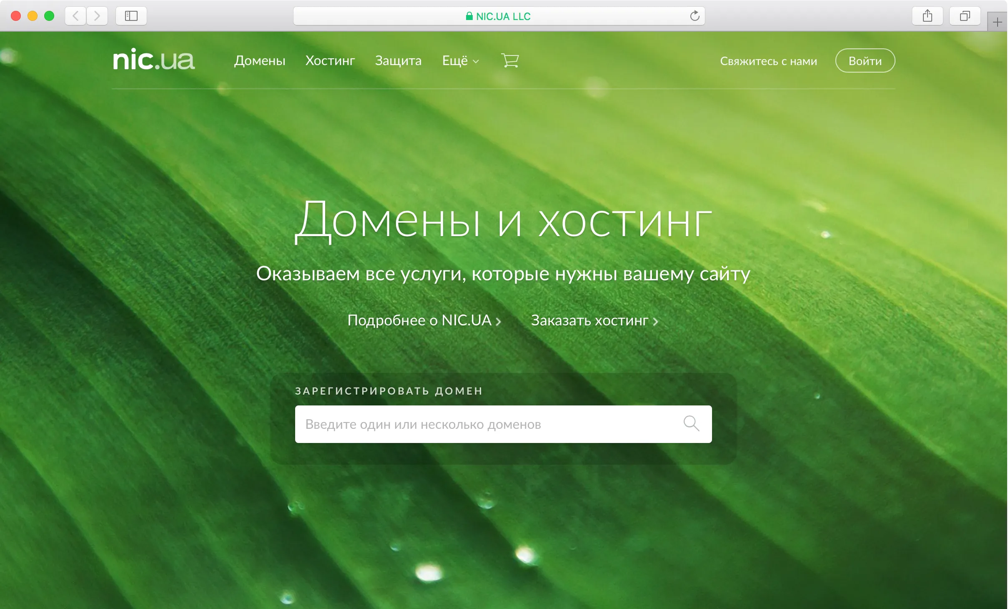Reload the page using the refresh icon
Image resolution: width=1008 pixels, height=609 pixels.
click(695, 16)
